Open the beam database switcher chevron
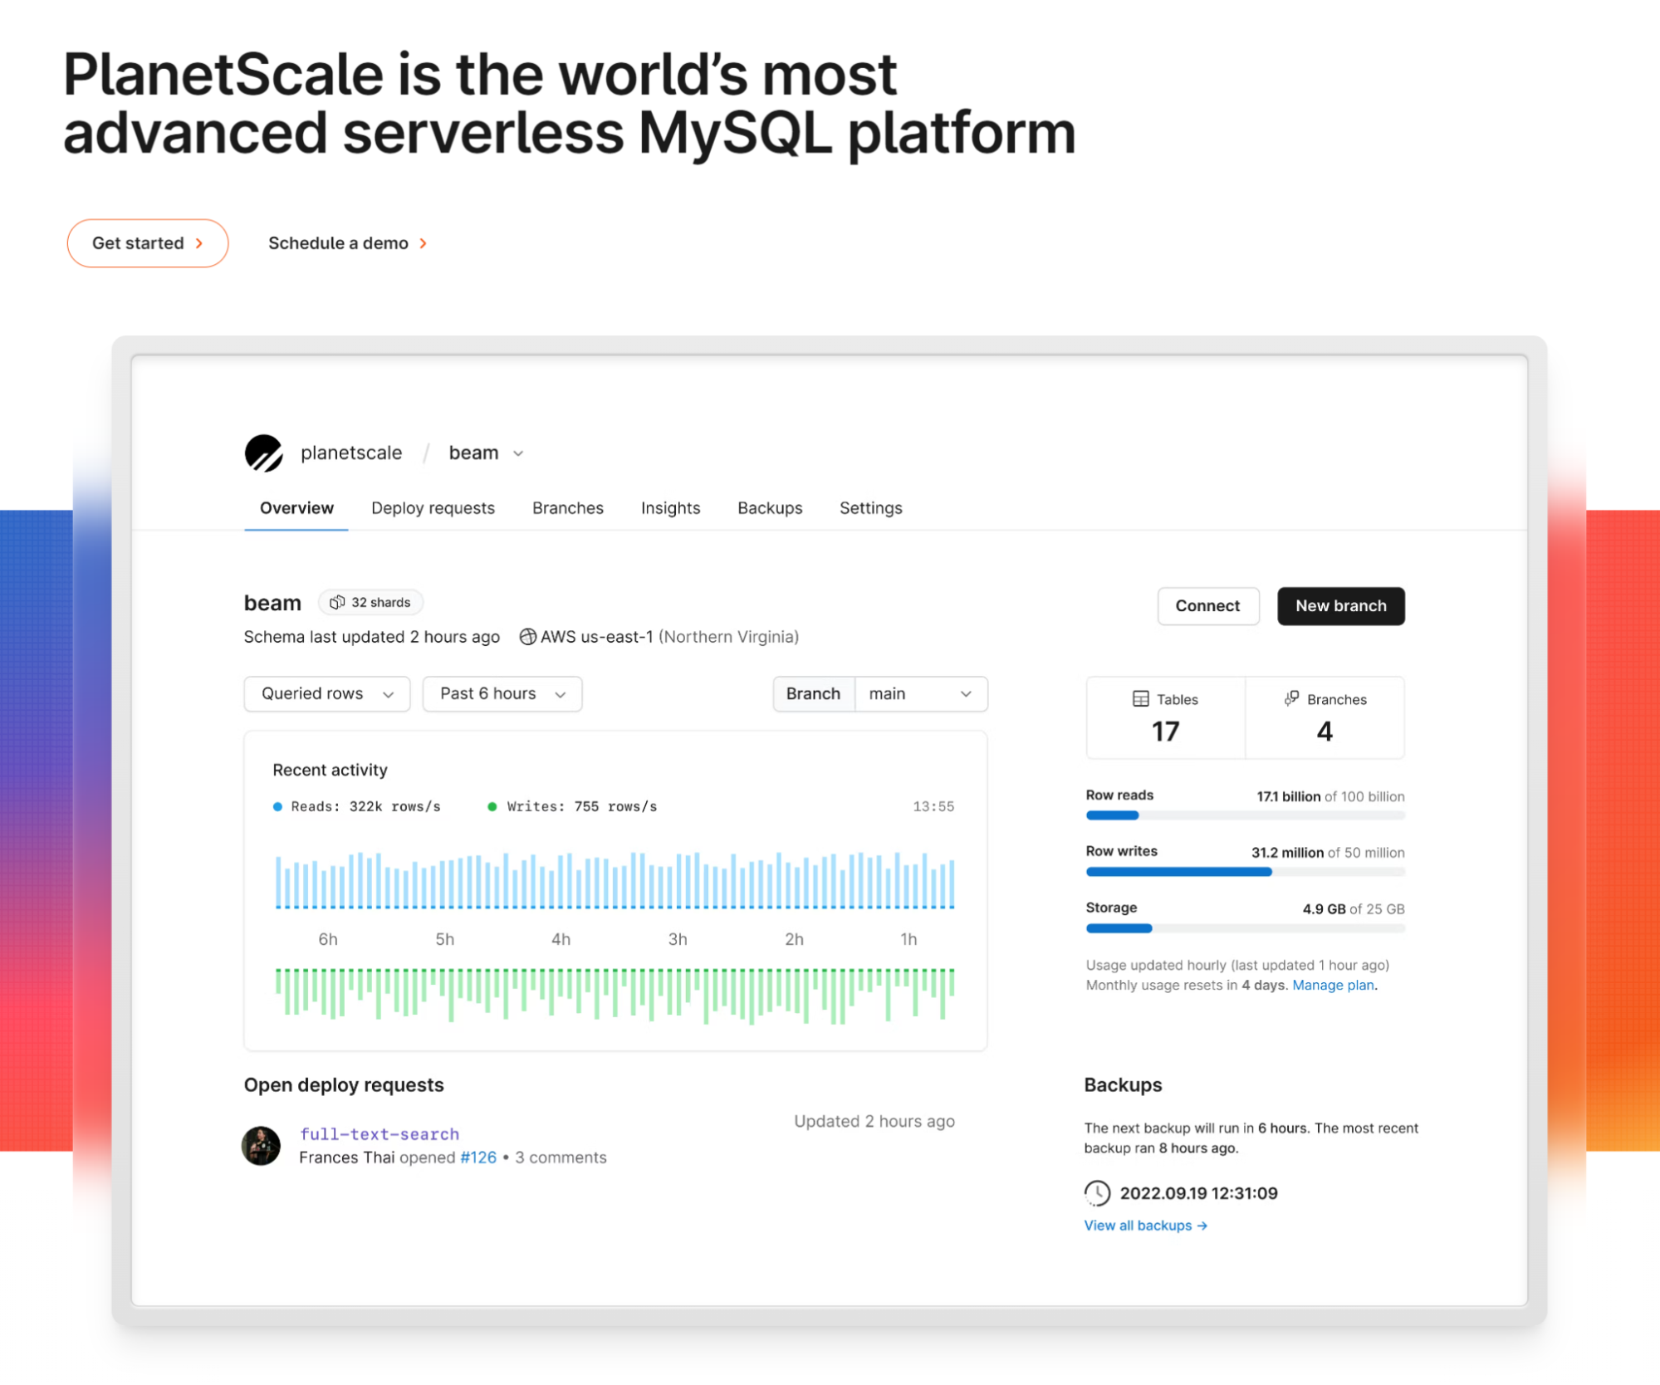The image size is (1660, 1385). [518, 453]
